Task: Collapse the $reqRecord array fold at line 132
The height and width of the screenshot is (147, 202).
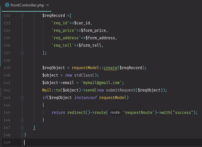Action: point(22,15)
